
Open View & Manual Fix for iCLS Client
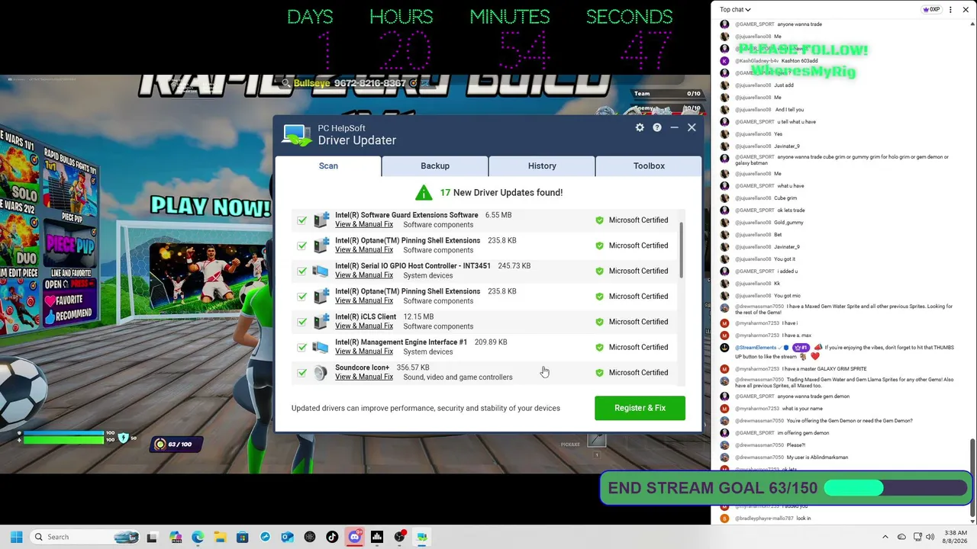pyautogui.click(x=364, y=326)
